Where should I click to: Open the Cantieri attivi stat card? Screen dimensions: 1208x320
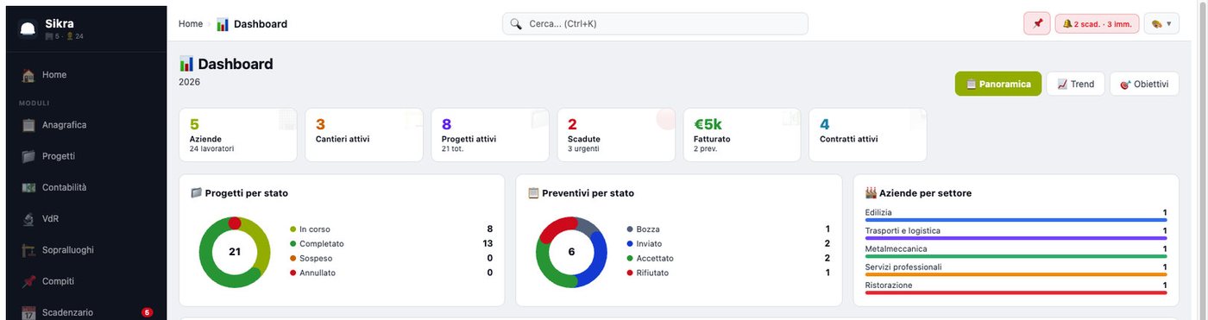pyautogui.click(x=364, y=135)
